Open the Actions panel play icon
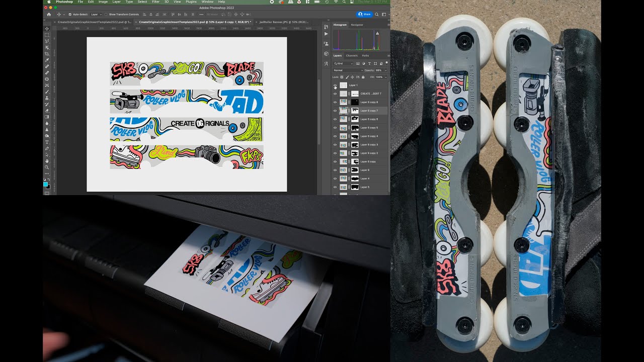 click(x=326, y=34)
